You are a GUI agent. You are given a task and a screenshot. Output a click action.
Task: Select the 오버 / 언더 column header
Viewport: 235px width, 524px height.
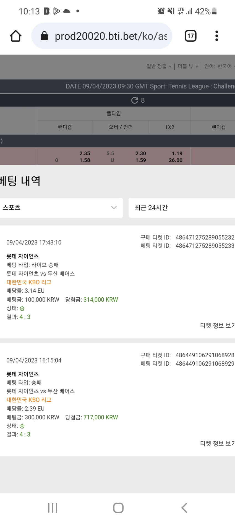pyautogui.click(x=121, y=127)
